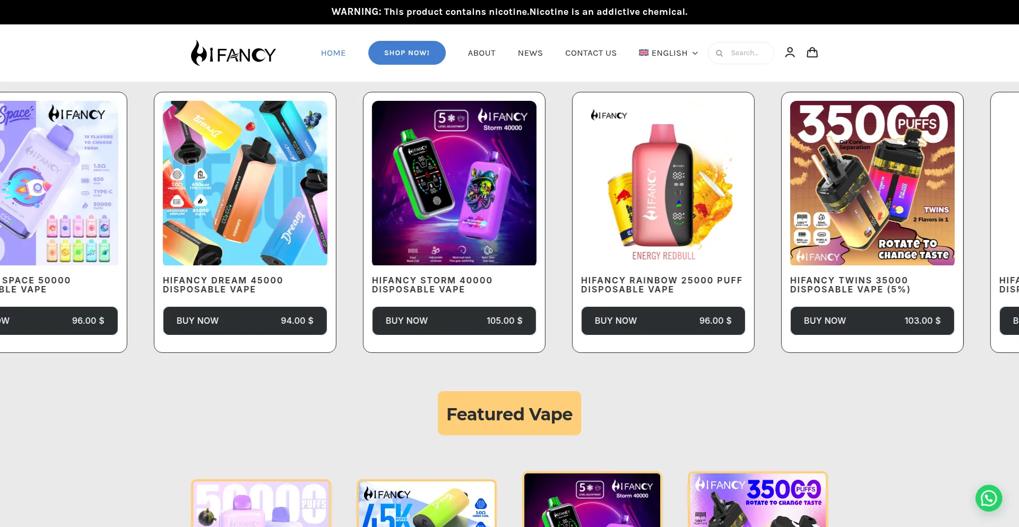Screen dimensions: 1019x527
Task: Click Buy Now for Storm 40000
Action: point(454,321)
